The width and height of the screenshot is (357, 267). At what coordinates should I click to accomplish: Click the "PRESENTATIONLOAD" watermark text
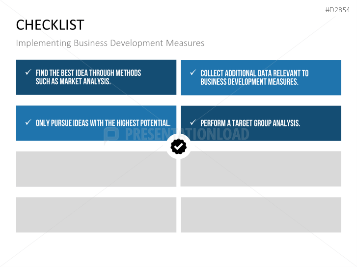187,134
